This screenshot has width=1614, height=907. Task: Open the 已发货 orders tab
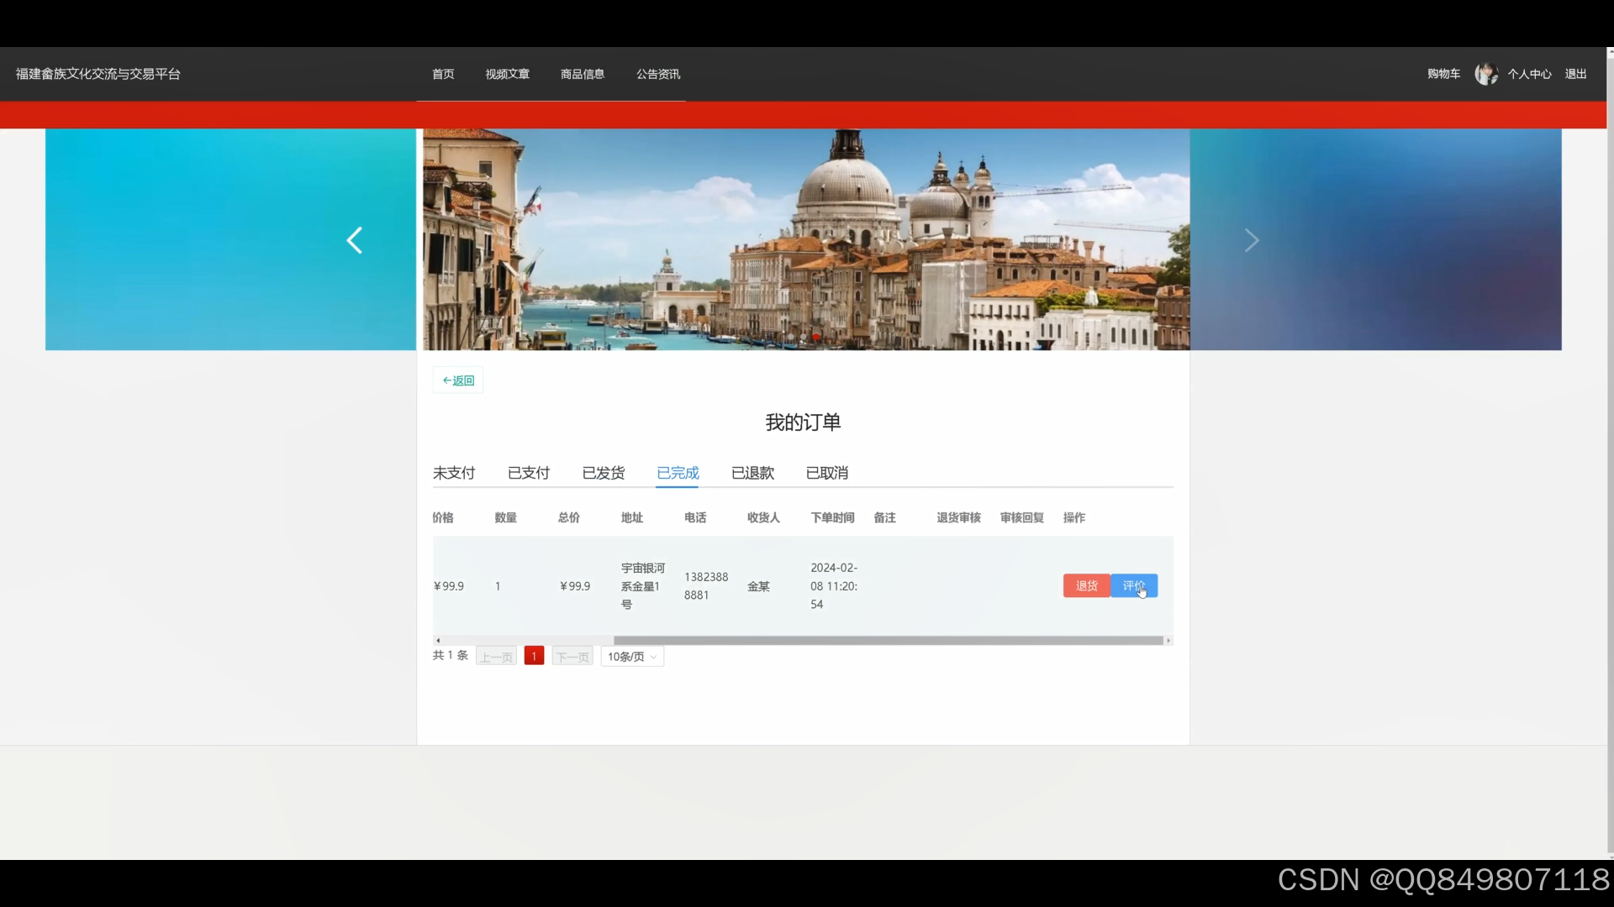[604, 473]
